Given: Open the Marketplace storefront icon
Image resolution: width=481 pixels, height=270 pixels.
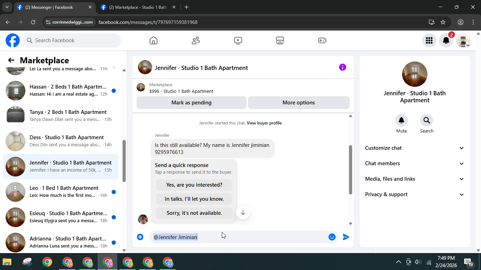Looking at the screenshot, I should point(280,40).
